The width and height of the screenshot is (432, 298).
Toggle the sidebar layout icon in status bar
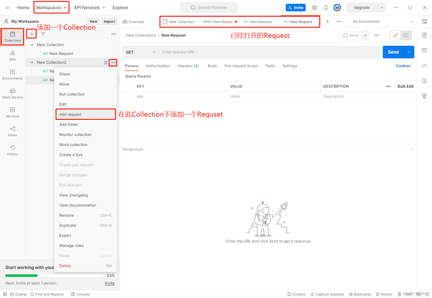coord(5,294)
